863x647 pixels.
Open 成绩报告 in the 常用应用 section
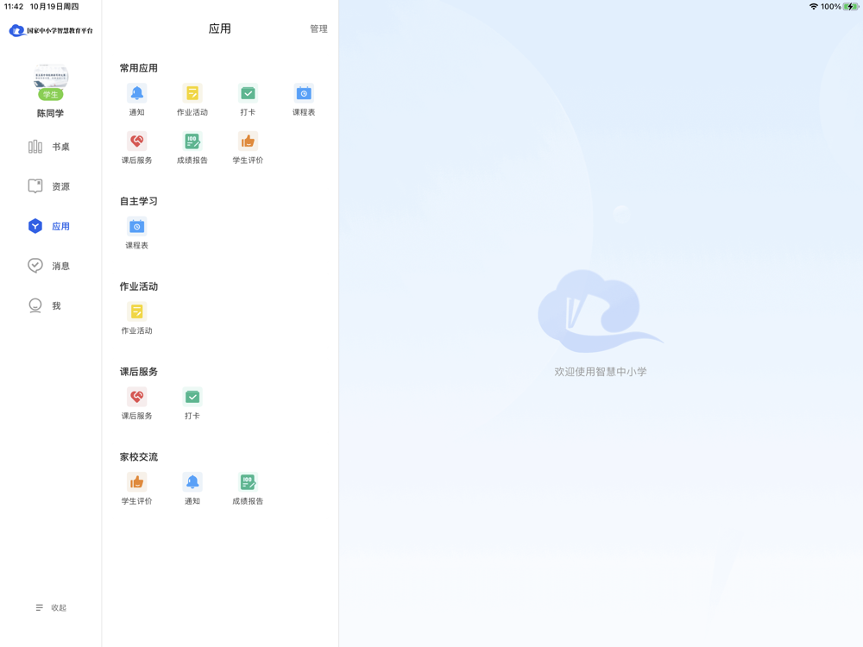(192, 148)
